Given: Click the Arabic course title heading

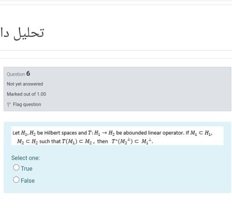Looking at the screenshot, I should pyautogui.click(x=22, y=33).
